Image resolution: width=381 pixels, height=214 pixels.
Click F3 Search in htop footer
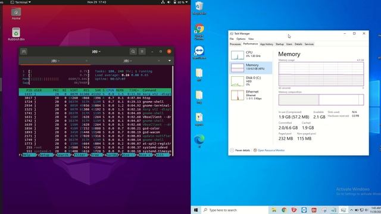coord(61,155)
